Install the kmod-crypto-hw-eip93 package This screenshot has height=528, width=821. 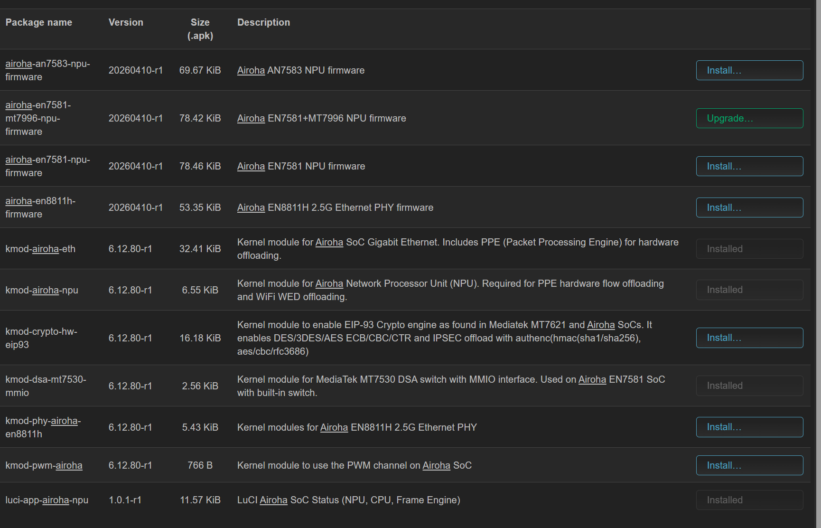pyautogui.click(x=749, y=338)
